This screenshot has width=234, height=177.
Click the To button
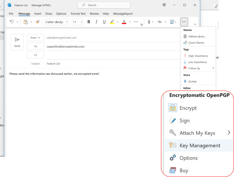pyautogui.click(x=36, y=46)
